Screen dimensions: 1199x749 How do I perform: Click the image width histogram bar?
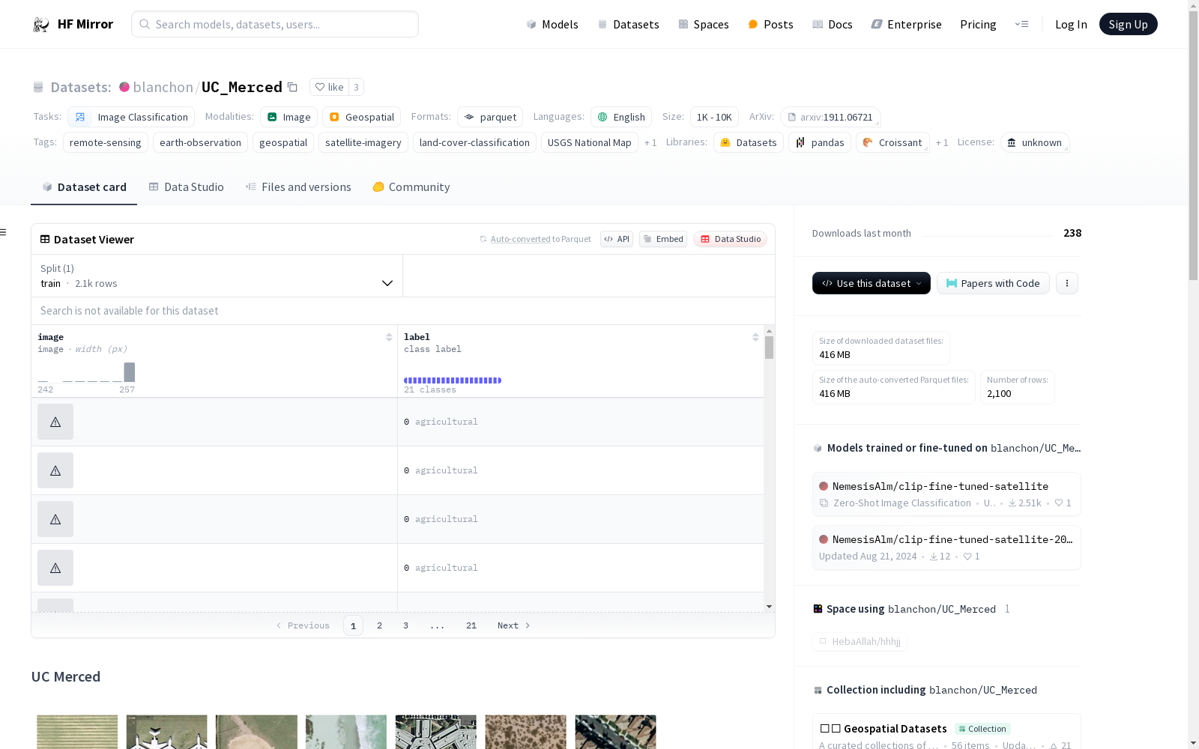coord(130,372)
